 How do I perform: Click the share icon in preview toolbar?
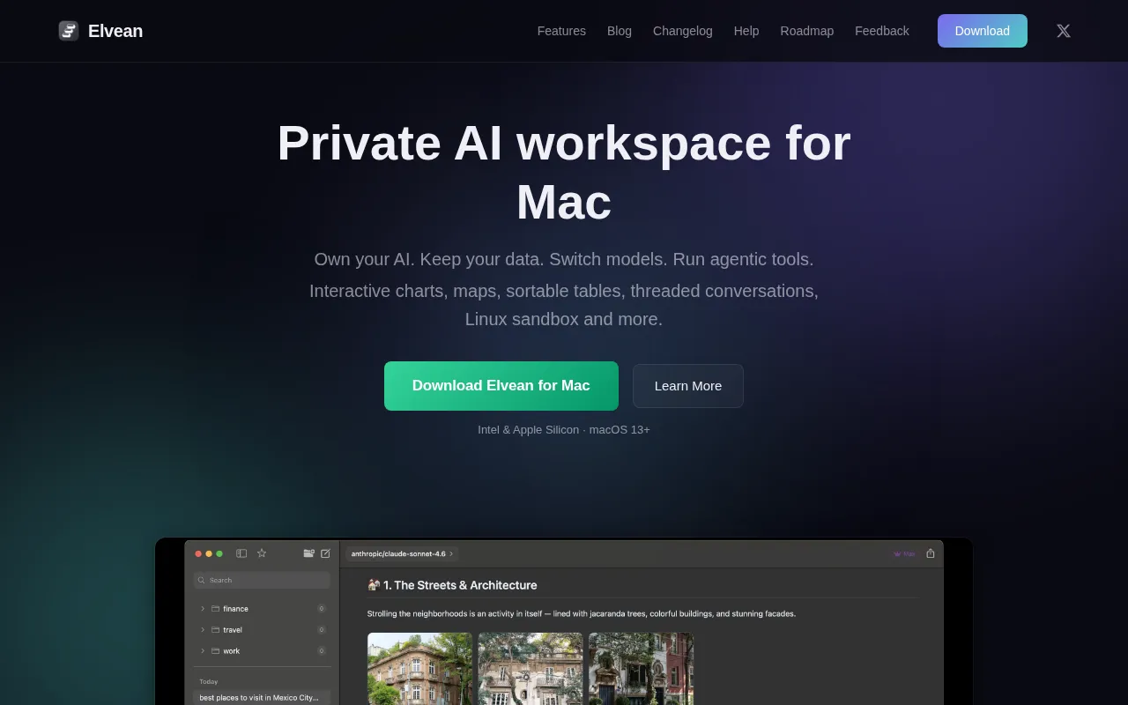tap(931, 553)
